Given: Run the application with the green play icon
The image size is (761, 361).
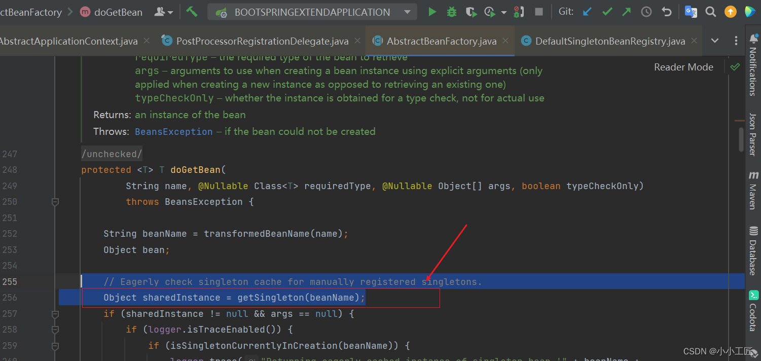Looking at the screenshot, I should click(431, 12).
